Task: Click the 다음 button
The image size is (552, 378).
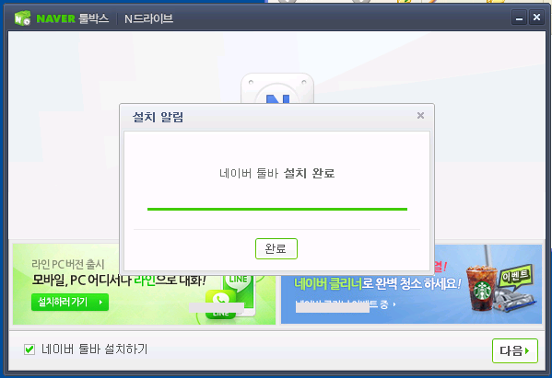Action: point(515,350)
